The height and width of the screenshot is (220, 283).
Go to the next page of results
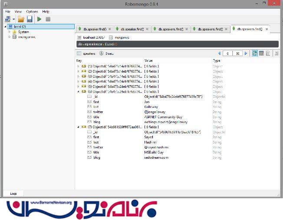click(x=246, y=53)
